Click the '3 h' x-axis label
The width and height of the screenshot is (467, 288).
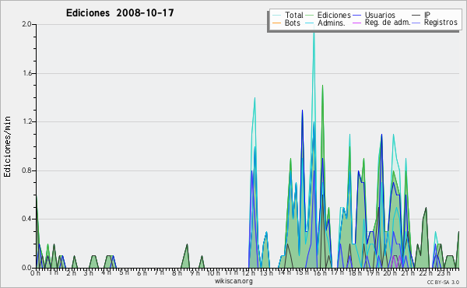[x=89, y=273]
